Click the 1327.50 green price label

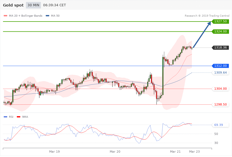click(220, 22)
